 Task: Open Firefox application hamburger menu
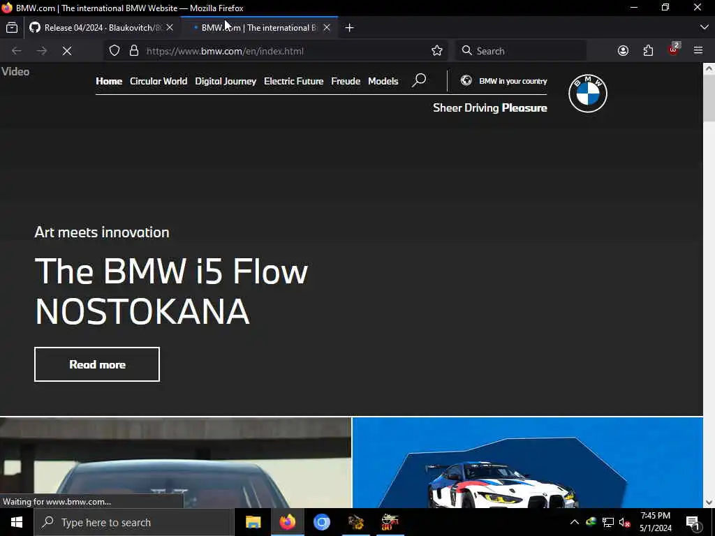coord(698,50)
